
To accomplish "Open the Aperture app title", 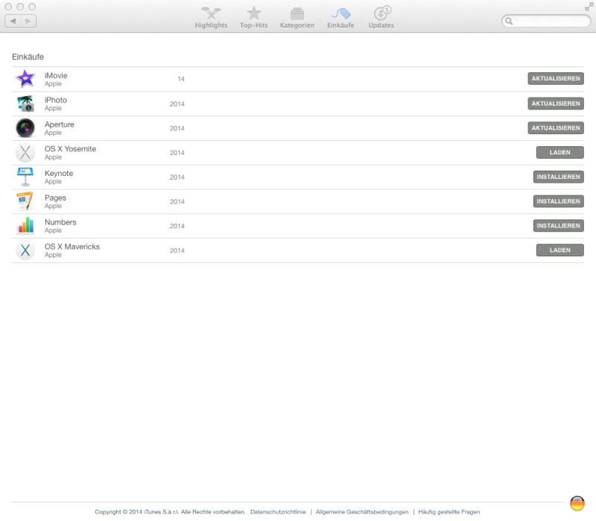I will point(60,124).
